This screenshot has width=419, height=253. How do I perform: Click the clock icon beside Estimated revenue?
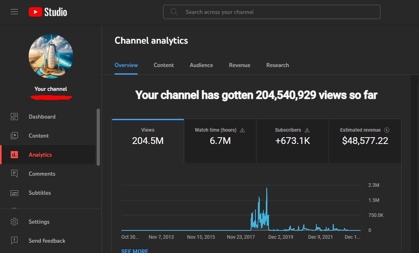click(387, 130)
